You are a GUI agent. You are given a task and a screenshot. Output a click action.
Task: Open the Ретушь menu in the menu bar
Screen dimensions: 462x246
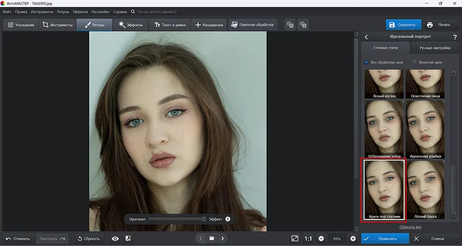(x=63, y=12)
